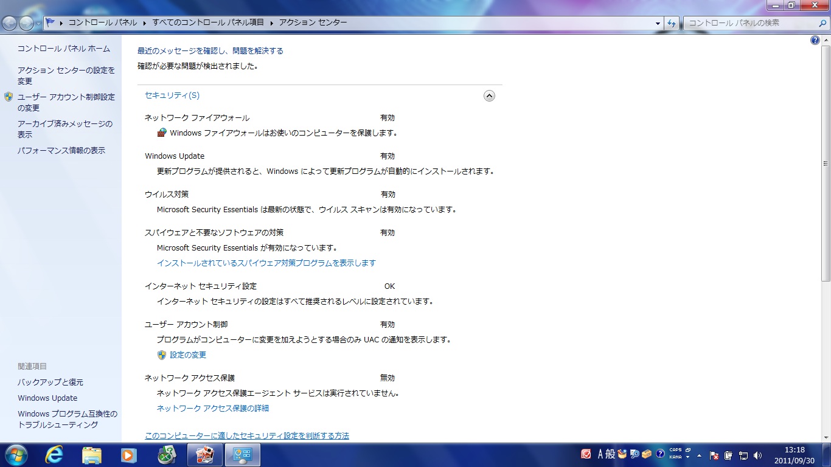Toggle KANA lock indicator in language bar

(675, 457)
